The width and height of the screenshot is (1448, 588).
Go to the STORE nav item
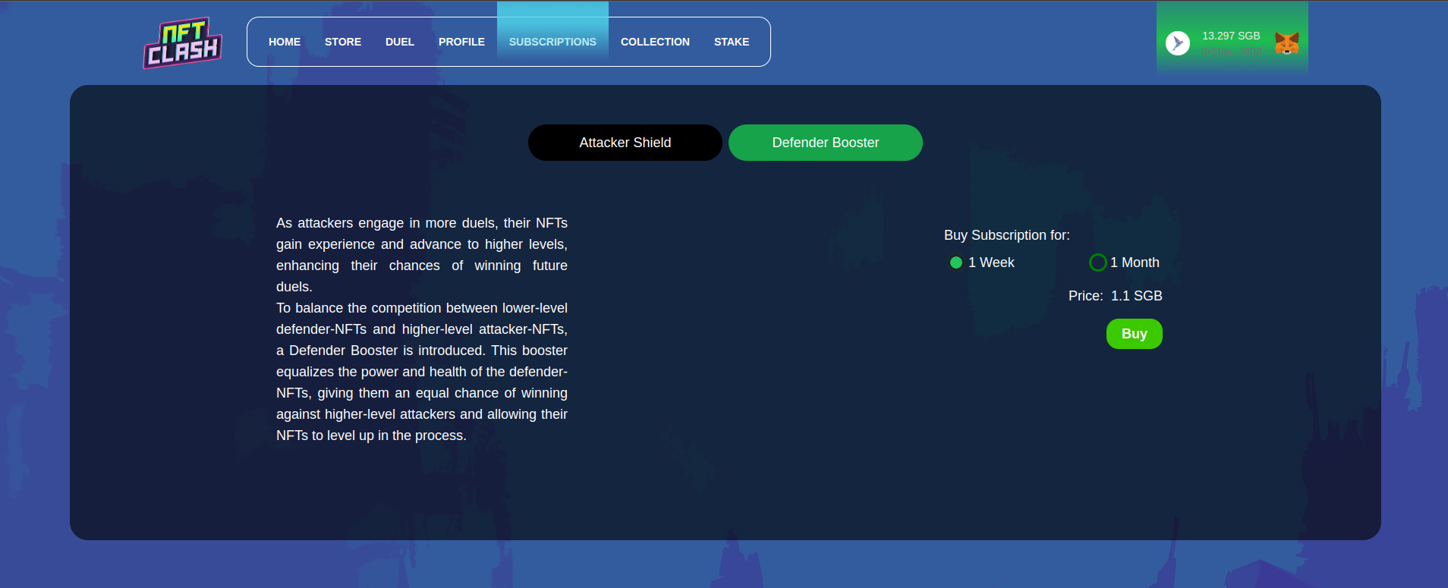[343, 42]
